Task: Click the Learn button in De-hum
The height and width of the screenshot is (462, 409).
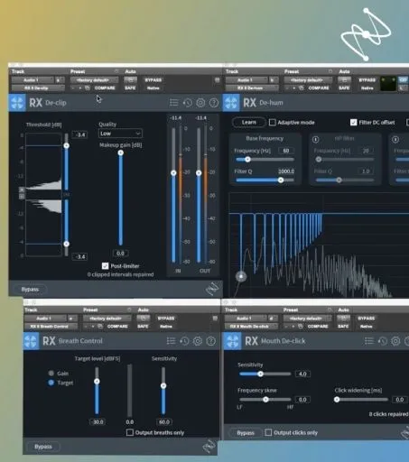Action: [x=249, y=123]
